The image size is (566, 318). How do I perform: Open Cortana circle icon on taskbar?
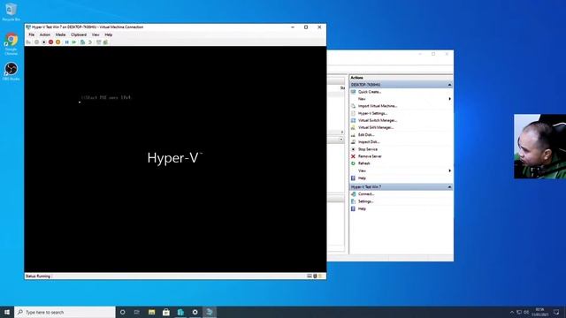click(x=123, y=312)
